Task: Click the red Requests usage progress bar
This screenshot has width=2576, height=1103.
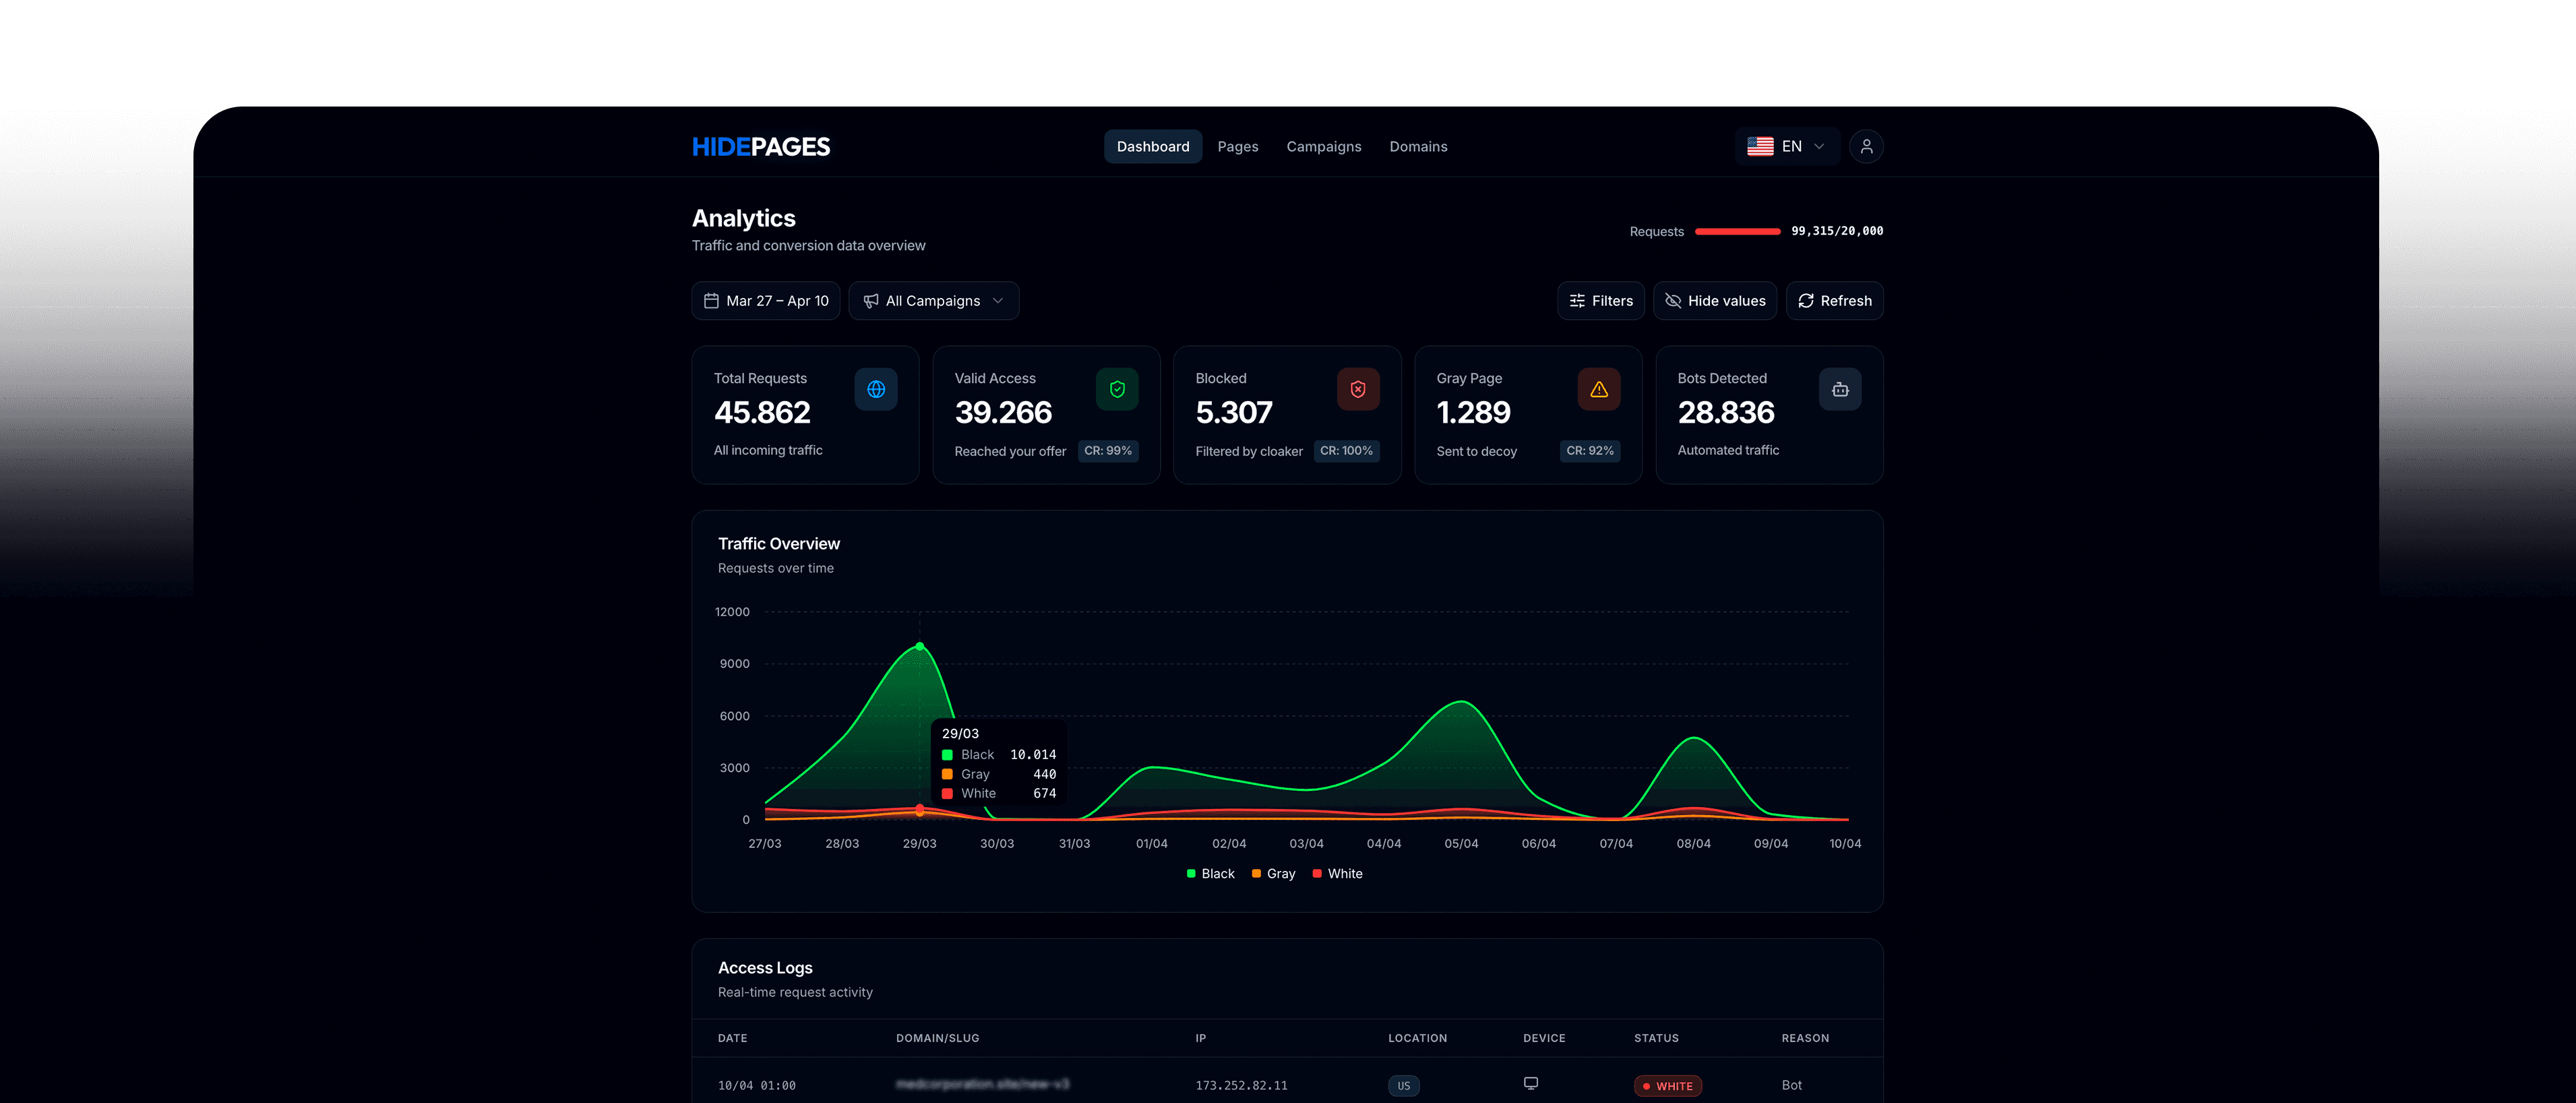Action: click(x=1738, y=231)
